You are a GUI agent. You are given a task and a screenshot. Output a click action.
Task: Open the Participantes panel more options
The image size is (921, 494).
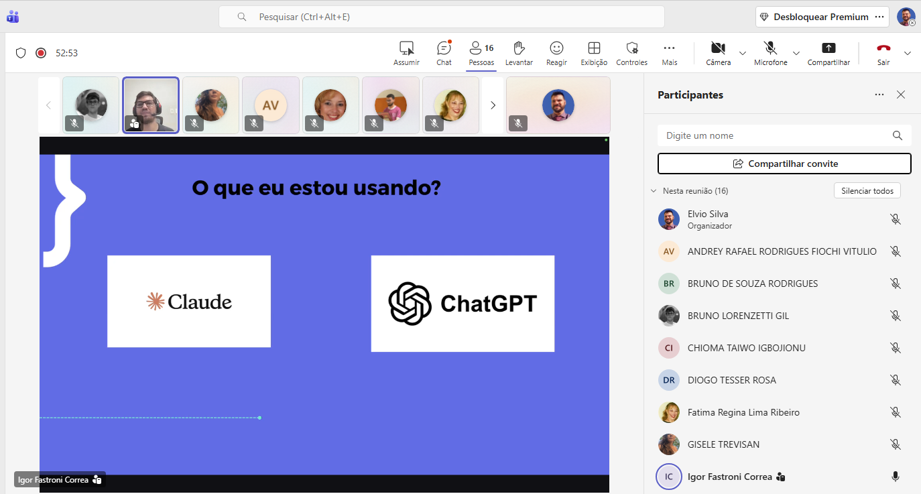[x=879, y=95]
